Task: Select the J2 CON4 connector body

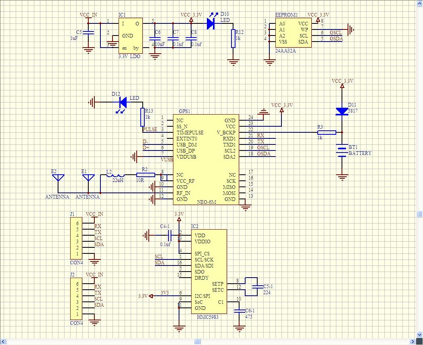Action: pyautogui.click(x=76, y=299)
